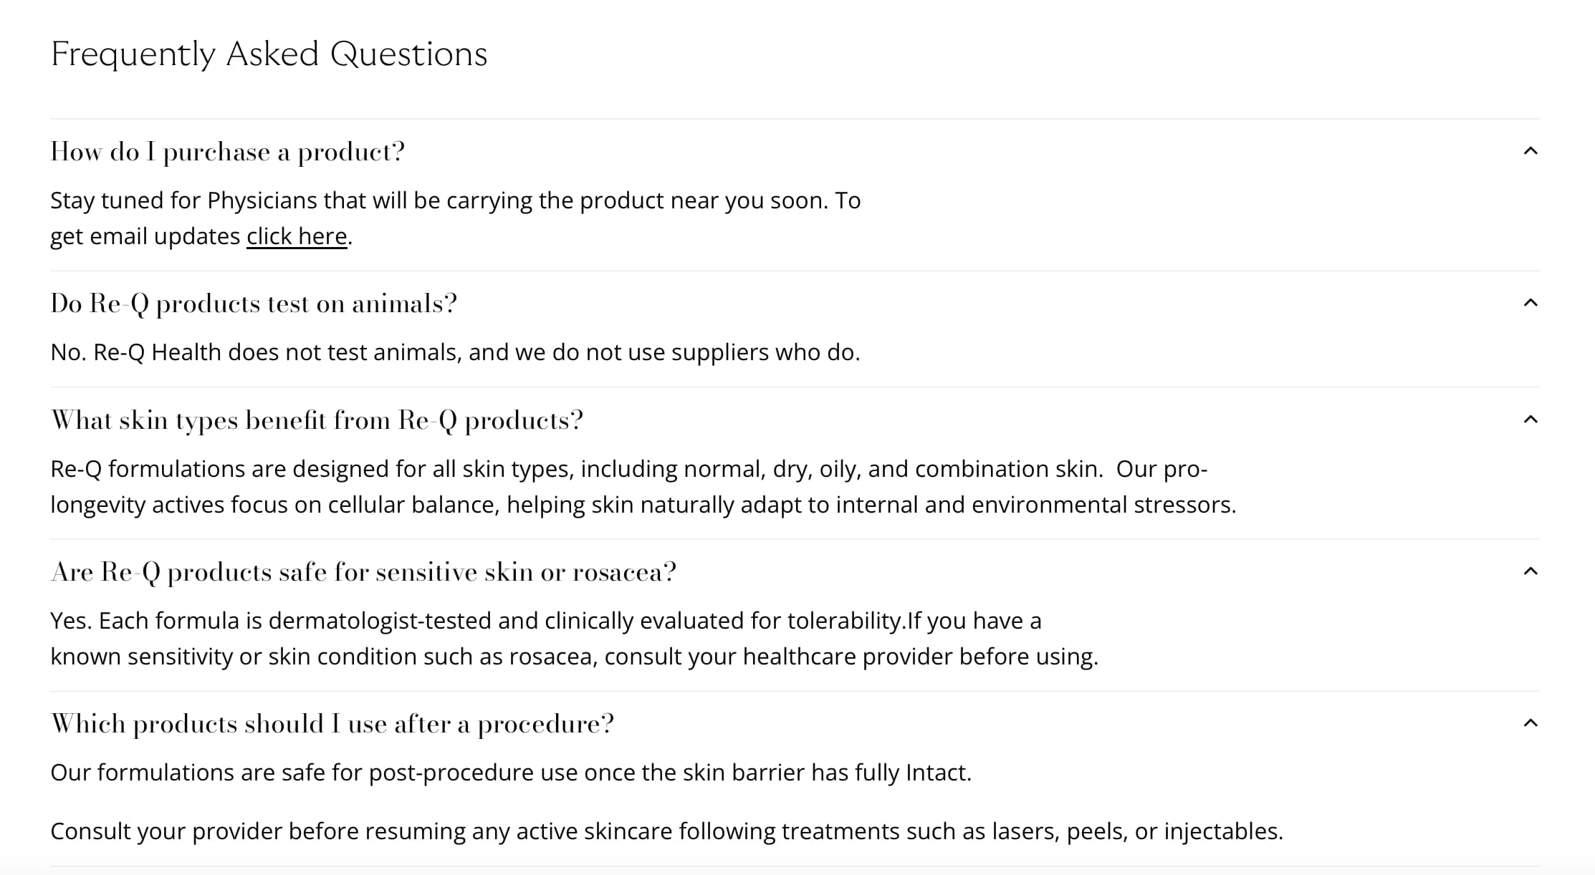Click chevron next to sensitive skin question

coord(1530,571)
